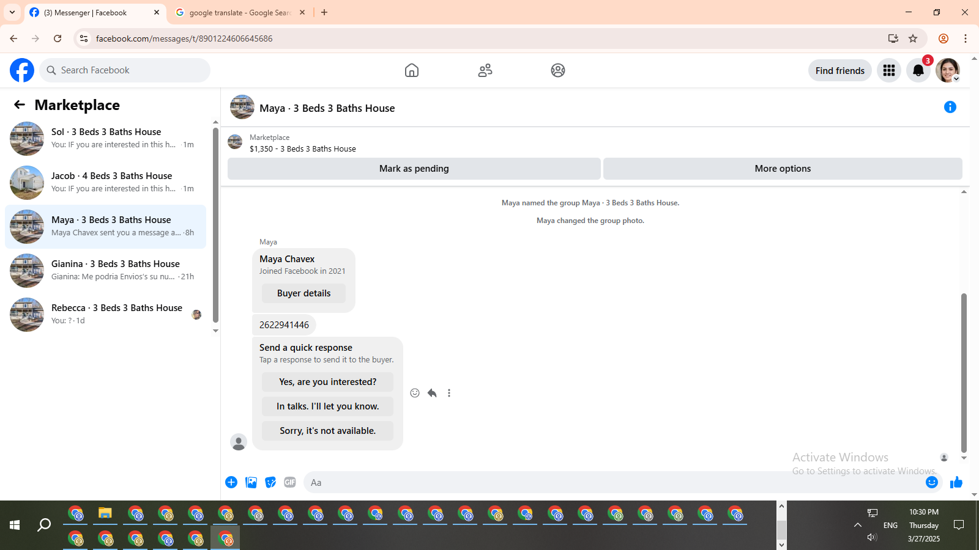Screen dimensions: 979x550
Task: Show hidden system tray icons
Action: coord(858,525)
